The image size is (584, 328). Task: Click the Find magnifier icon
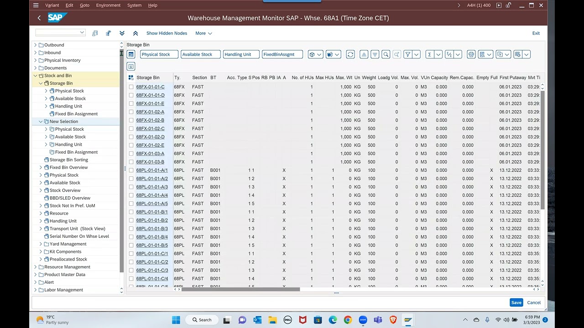click(386, 54)
